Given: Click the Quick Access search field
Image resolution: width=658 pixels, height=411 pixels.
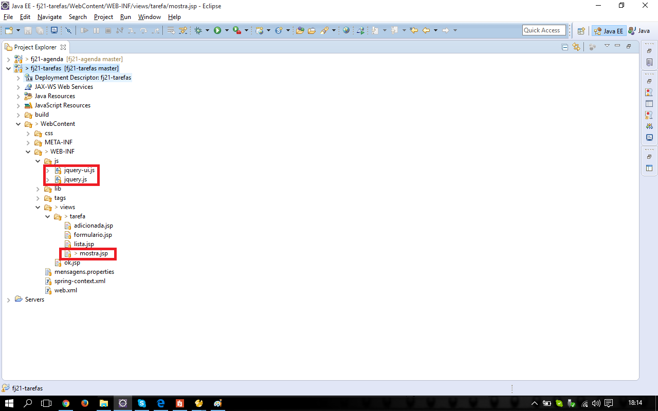Looking at the screenshot, I should pos(544,30).
